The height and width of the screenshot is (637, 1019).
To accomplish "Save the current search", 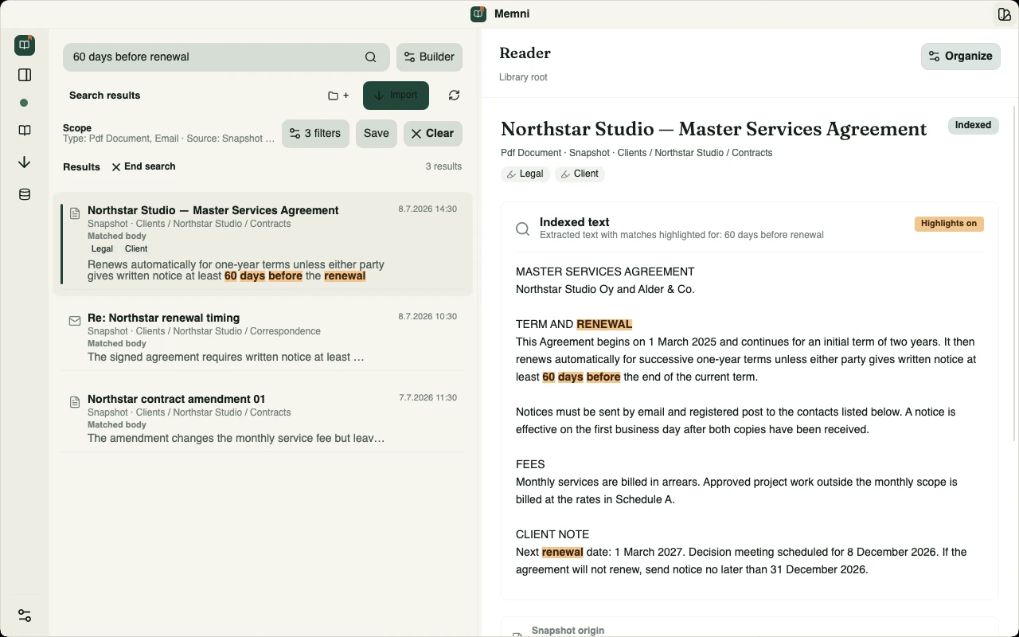I will [377, 134].
